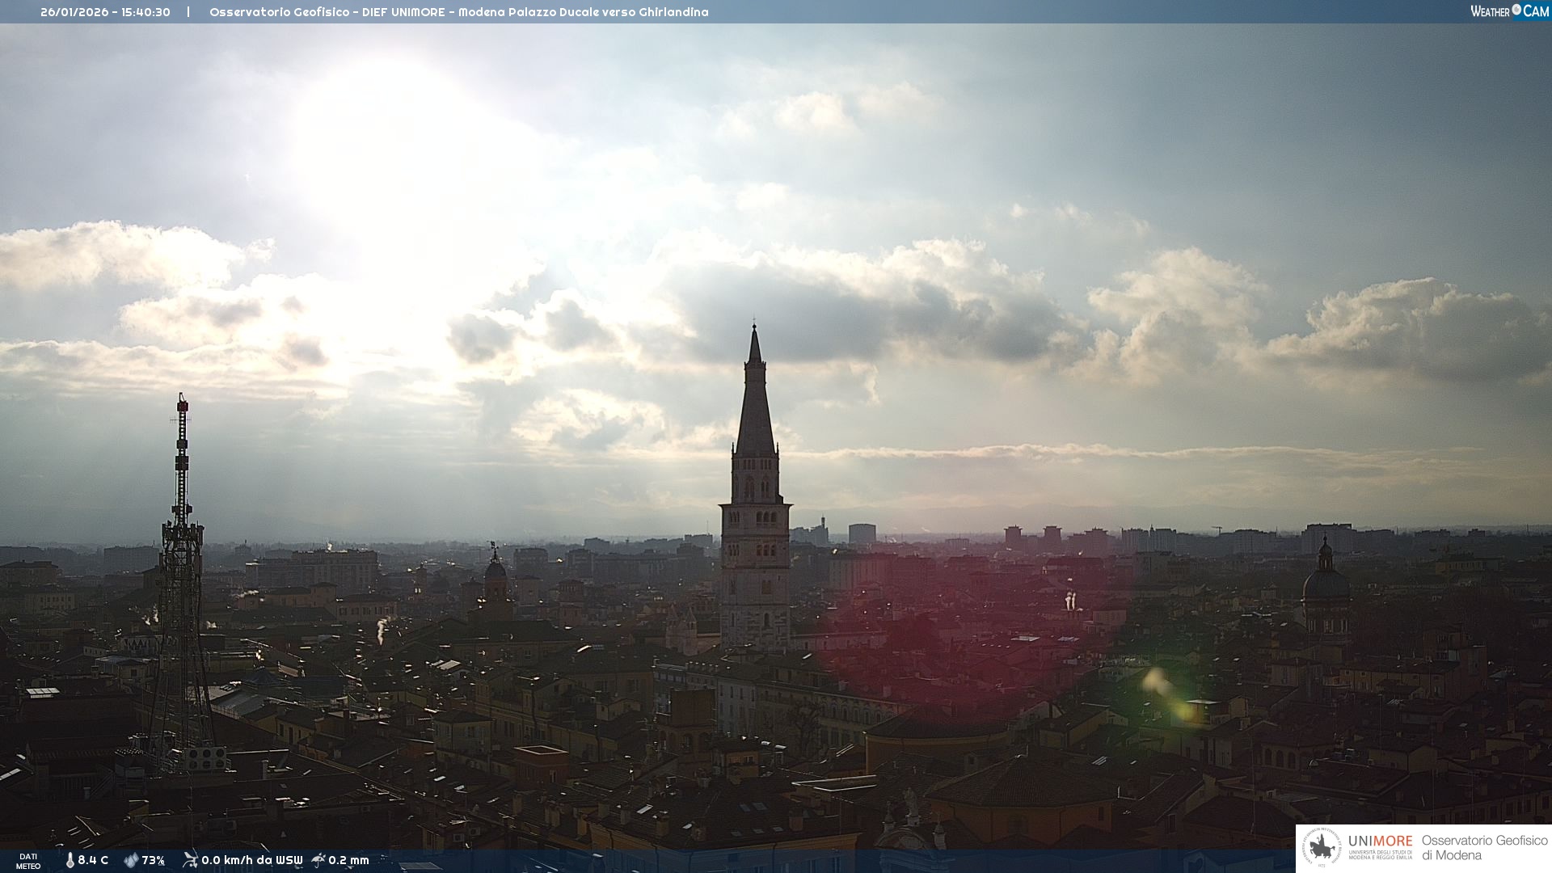Click the 8.4 C temperature reading
This screenshot has height=873, width=1552.
pyautogui.click(x=93, y=860)
